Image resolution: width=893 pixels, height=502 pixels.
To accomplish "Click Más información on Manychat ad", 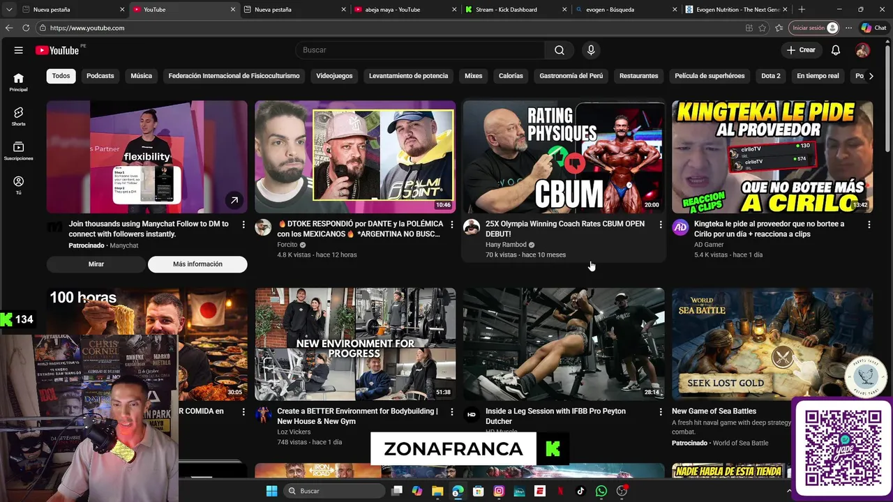I will [197, 264].
